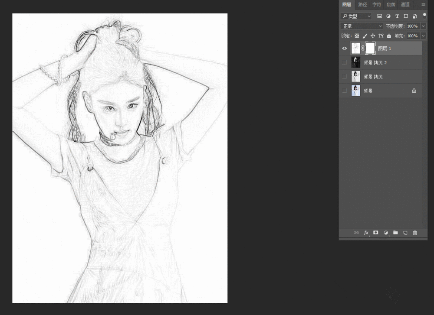This screenshot has height=315, width=434.
Task: Click the create new layer icon
Action: [405, 233]
